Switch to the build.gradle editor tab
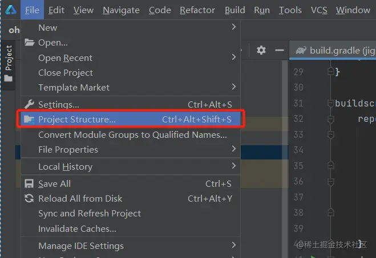 click(x=335, y=50)
